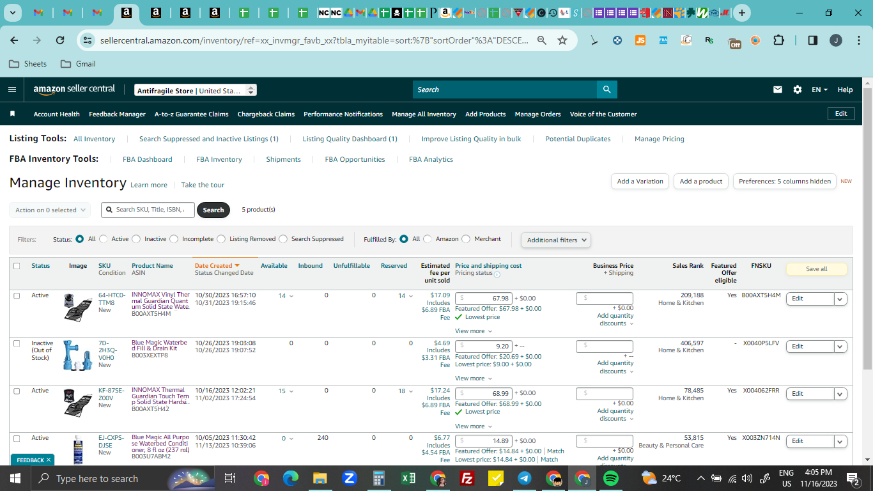
Task: Open the Chrome profile avatar J
Action: click(836, 40)
